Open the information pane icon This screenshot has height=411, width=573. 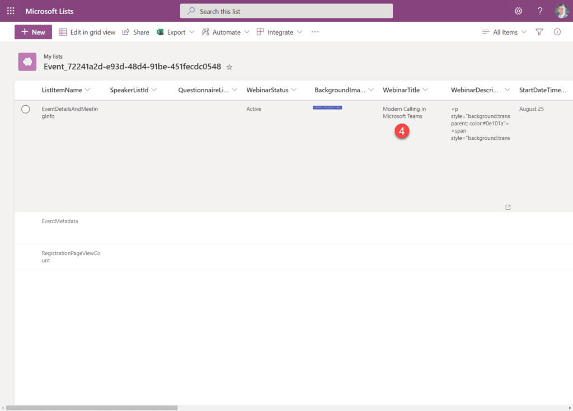tap(557, 32)
